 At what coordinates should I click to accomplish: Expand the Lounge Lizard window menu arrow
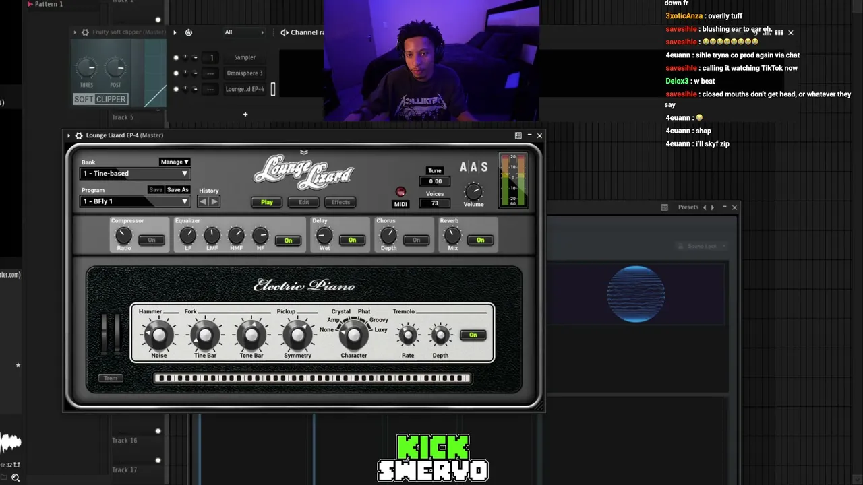(x=68, y=135)
